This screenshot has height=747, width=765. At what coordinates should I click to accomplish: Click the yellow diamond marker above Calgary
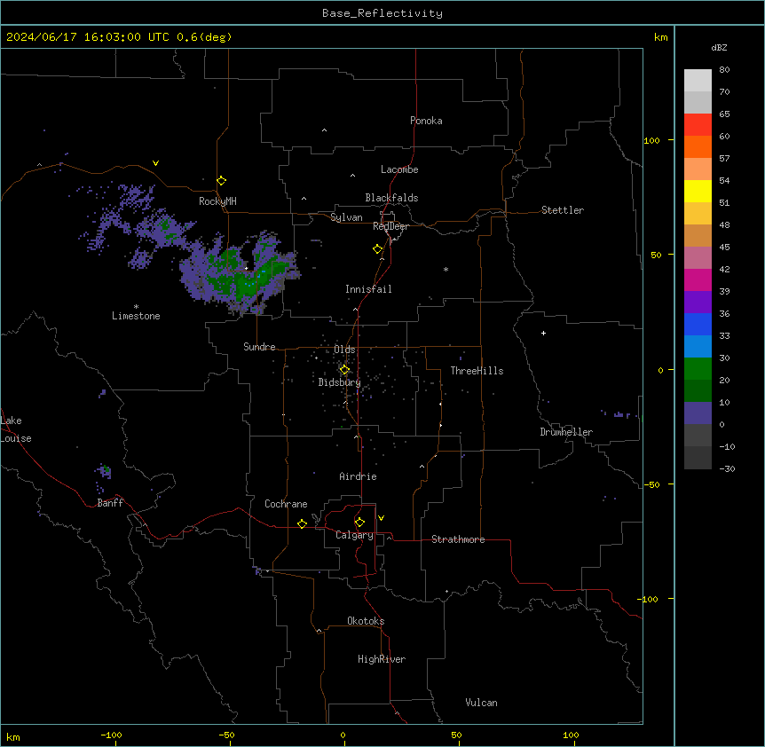tap(359, 523)
